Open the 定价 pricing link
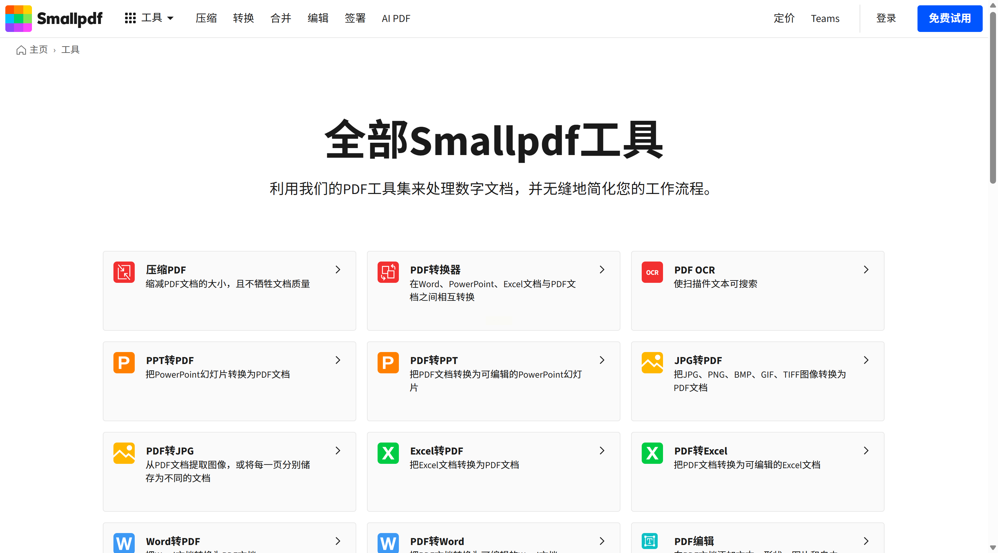 [x=784, y=18]
